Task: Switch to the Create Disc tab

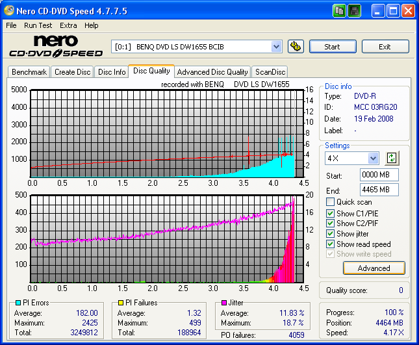Action: [72, 72]
